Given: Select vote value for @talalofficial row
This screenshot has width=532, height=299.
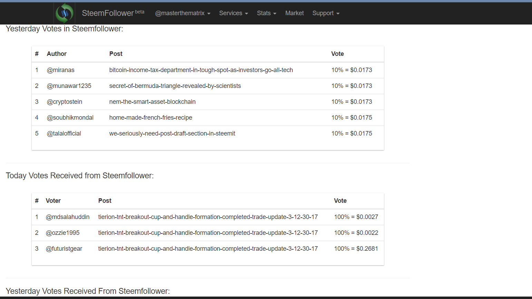Looking at the screenshot, I should (x=352, y=133).
